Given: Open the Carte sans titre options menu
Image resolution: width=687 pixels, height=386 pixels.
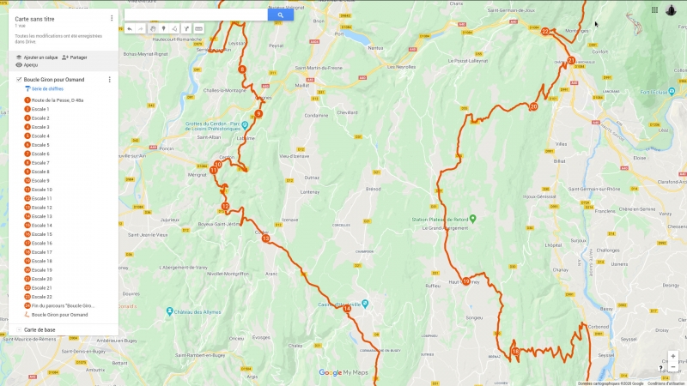Looking at the screenshot, I should [112, 18].
